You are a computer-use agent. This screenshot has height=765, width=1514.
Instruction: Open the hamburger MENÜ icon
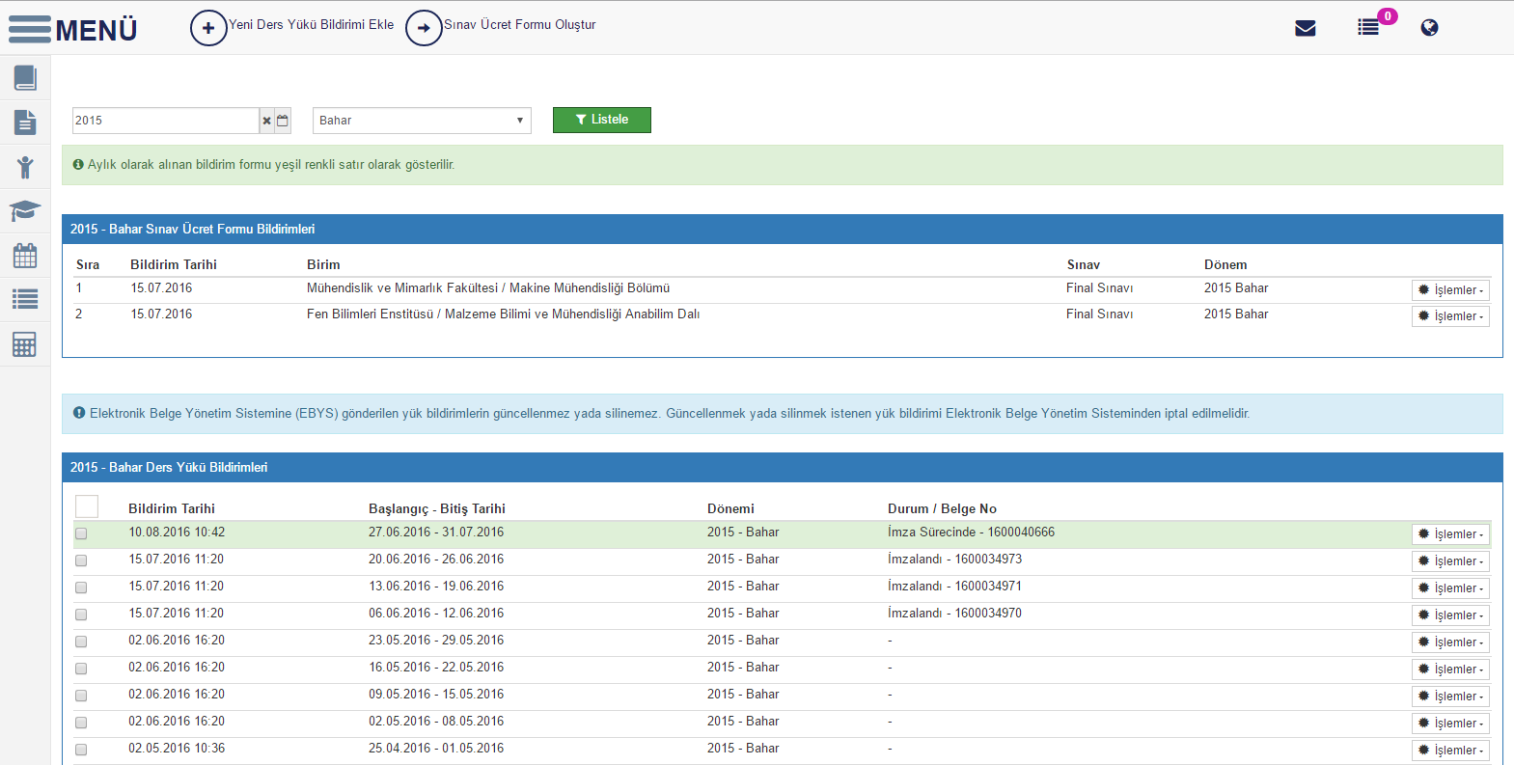click(30, 29)
